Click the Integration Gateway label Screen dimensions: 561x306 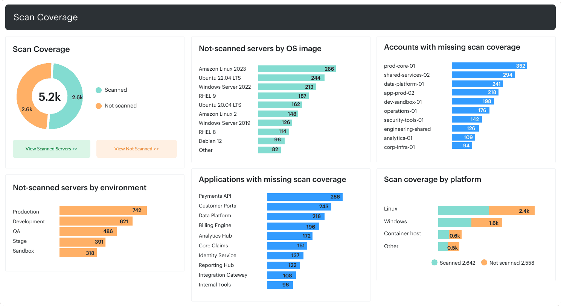223,275
